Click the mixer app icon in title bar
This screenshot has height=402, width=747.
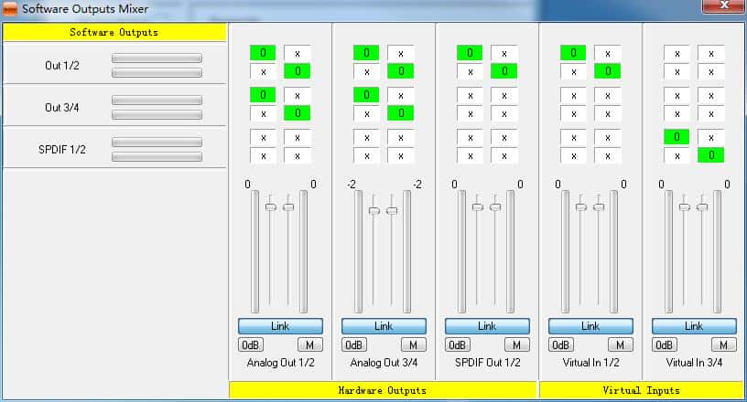coord(10,8)
